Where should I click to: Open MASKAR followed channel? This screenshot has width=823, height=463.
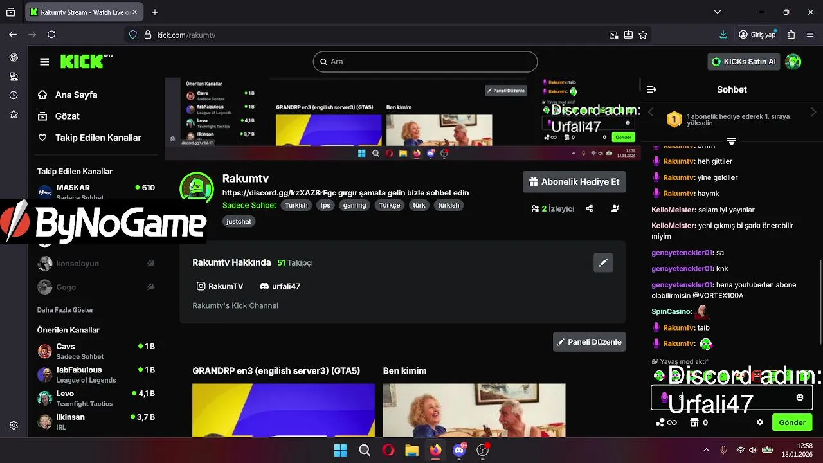[x=96, y=192]
